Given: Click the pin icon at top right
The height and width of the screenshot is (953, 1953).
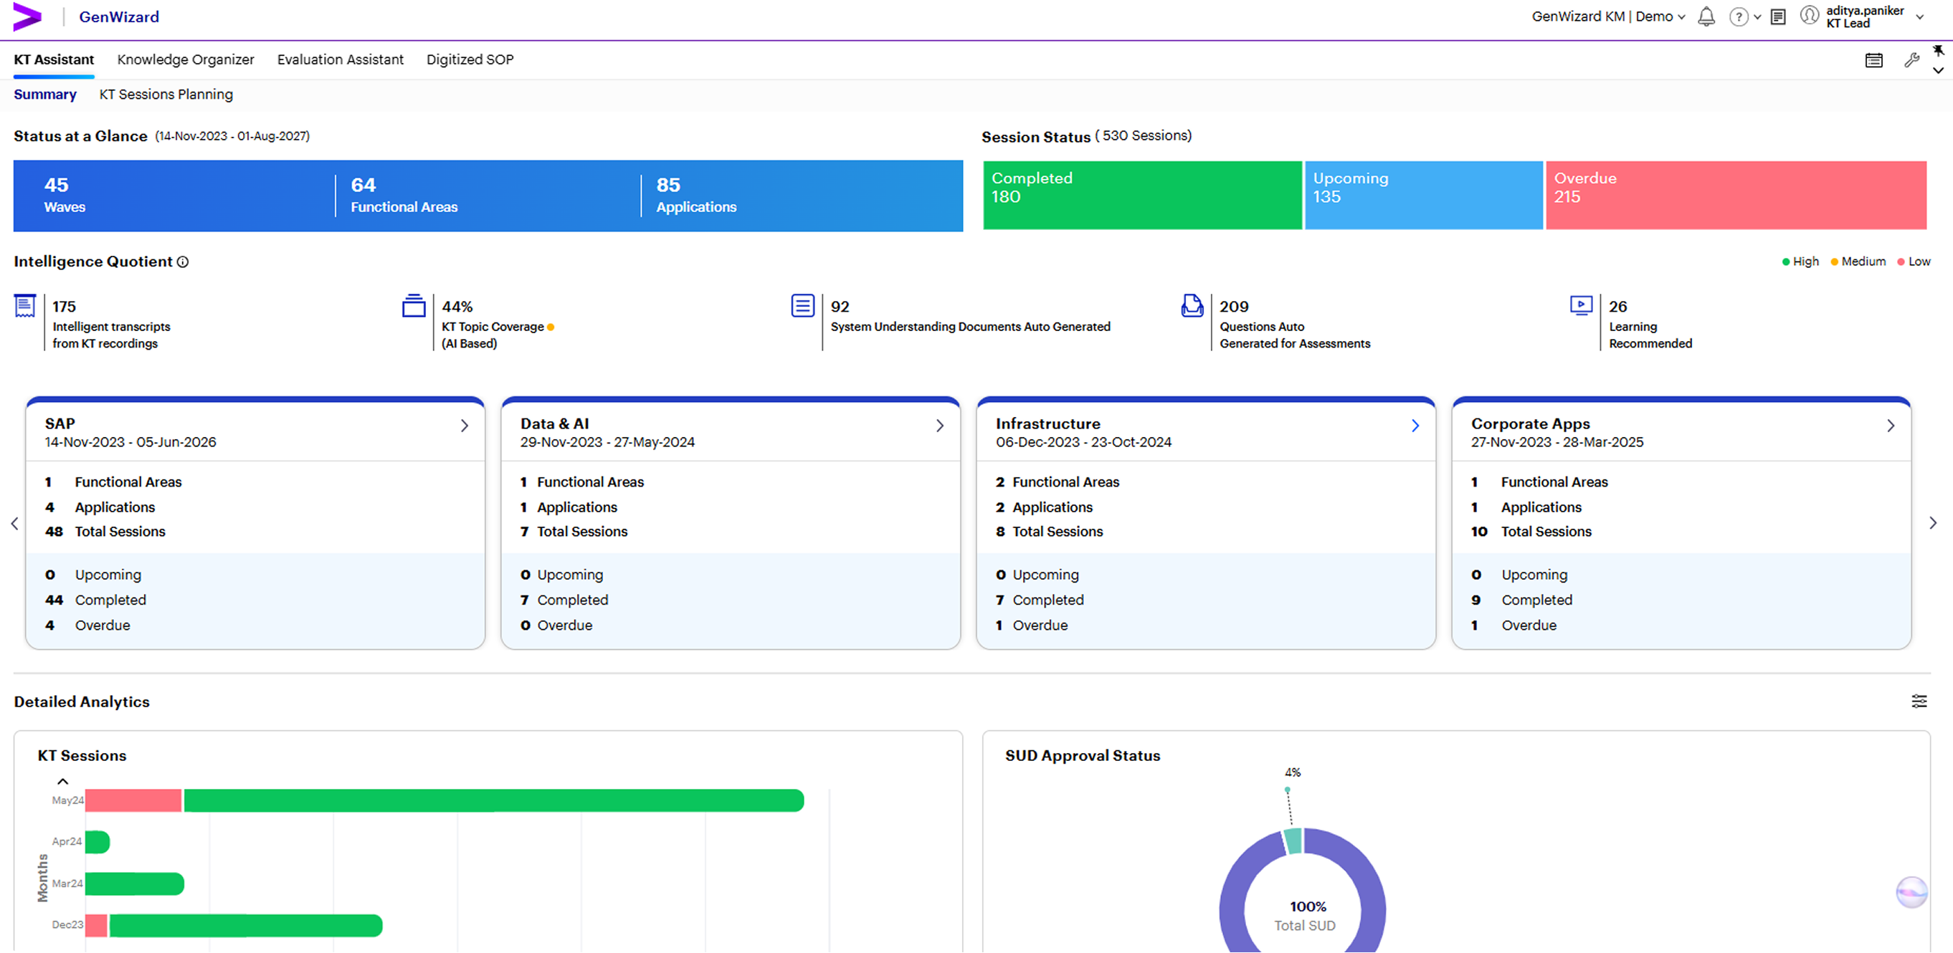Looking at the screenshot, I should [x=1938, y=51].
